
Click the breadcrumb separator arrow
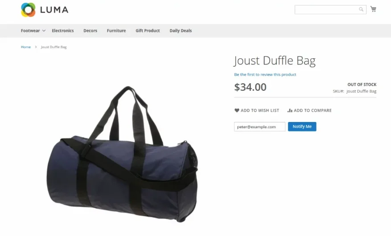(x=36, y=47)
